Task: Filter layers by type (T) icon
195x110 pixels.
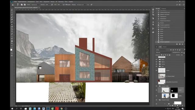Action: pos(175,50)
